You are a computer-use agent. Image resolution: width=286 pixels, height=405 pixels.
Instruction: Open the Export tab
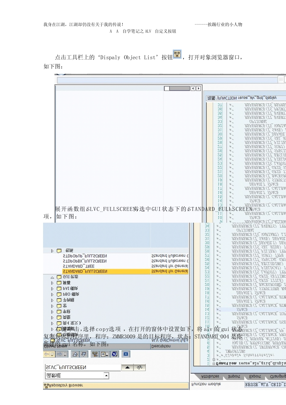pyautogui.click(x=255, y=376)
